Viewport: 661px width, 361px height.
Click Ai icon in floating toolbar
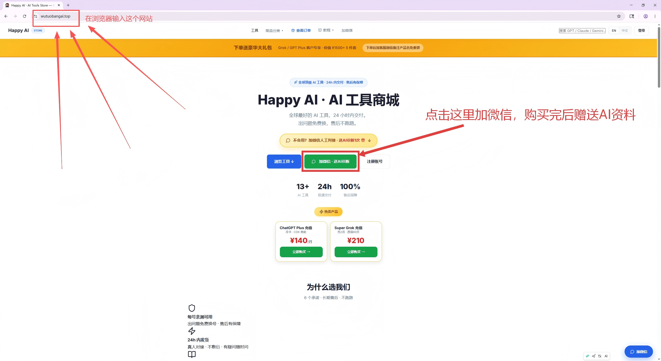pyautogui.click(x=606, y=356)
